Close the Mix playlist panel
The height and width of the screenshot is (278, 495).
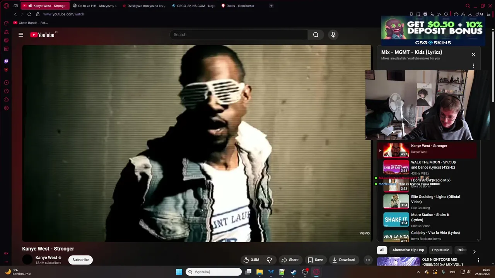(473, 54)
